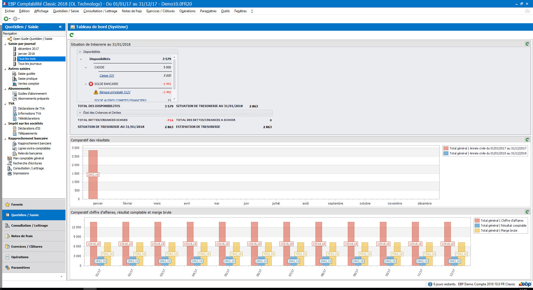The width and height of the screenshot is (533, 290).
Task: Open the Banque principale 5121 link
Action: point(115,92)
